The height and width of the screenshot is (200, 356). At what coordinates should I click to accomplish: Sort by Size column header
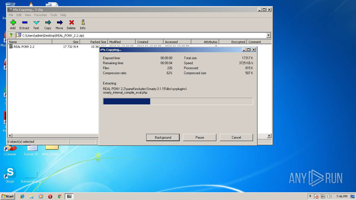pyautogui.click(x=66, y=42)
